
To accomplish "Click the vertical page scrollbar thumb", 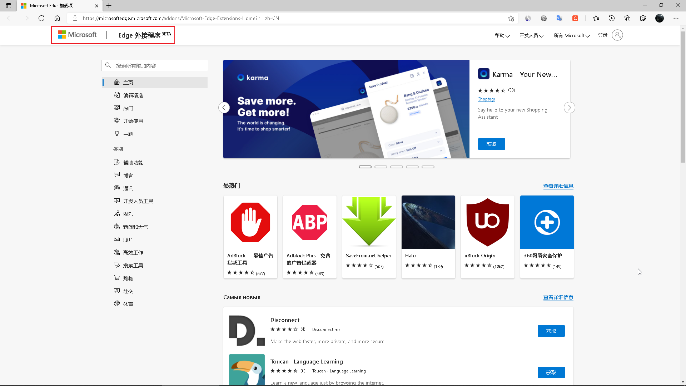I will click(x=683, y=96).
